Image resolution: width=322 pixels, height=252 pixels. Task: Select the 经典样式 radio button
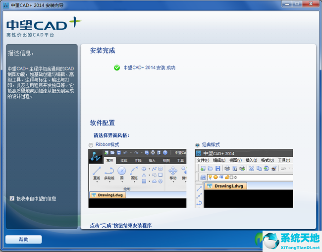[x=197, y=145]
